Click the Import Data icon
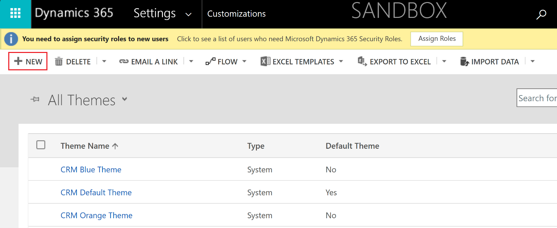The width and height of the screenshot is (557, 228). tap(464, 61)
